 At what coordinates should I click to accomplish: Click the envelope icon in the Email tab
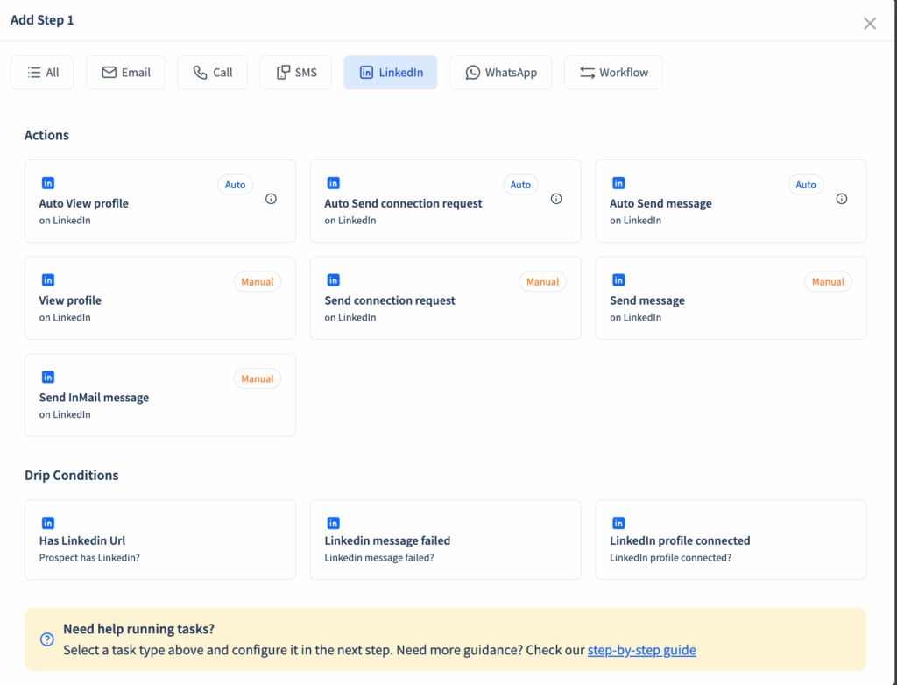109,72
